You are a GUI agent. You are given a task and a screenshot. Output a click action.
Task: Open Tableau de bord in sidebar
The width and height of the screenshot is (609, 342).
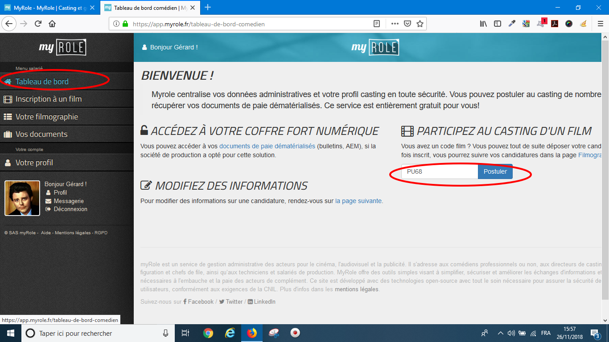67,81
